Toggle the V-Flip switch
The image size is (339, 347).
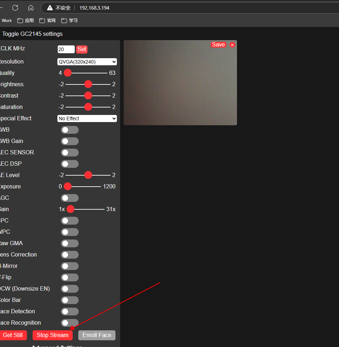point(70,277)
